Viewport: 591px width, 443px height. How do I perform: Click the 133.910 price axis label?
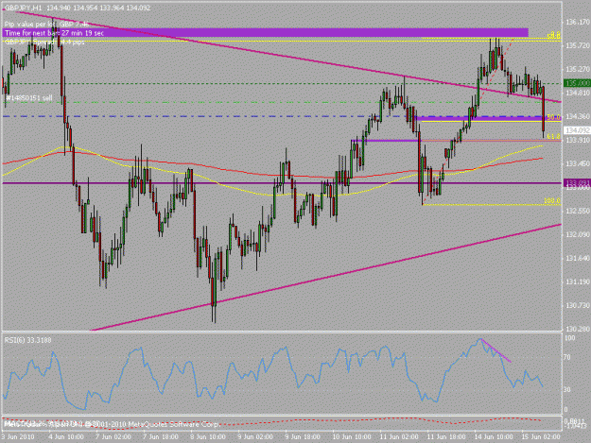577,140
